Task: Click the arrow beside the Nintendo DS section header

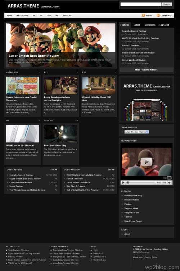Action: (x=39, y=72)
